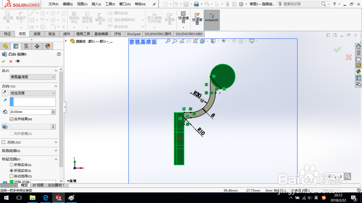Open help for 凸台-拉伸3 property panel

[x=59, y=54]
